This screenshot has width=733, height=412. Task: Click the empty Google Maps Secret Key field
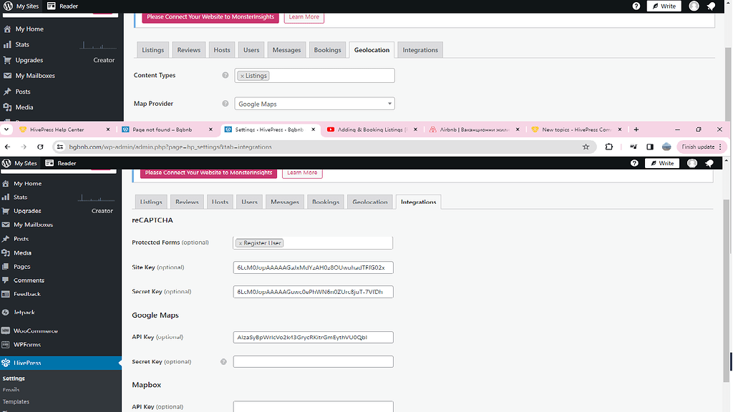[314, 361]
